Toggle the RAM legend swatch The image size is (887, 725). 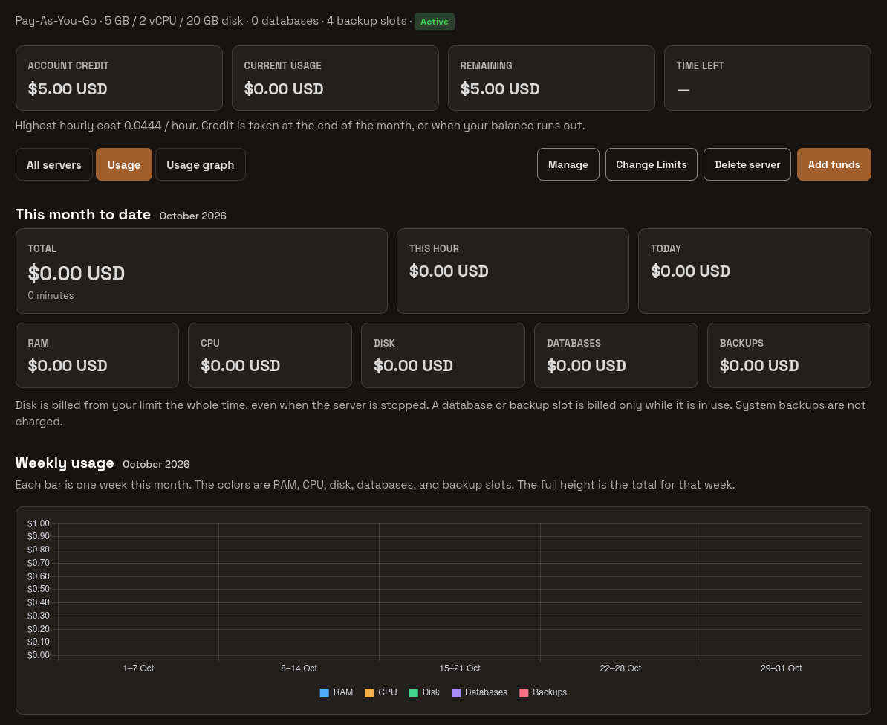tap(324, 693)
